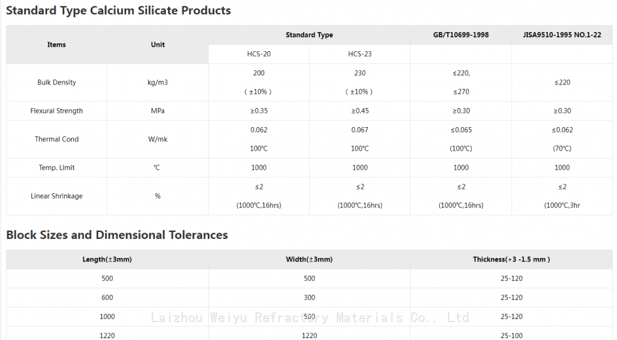Click the 'Flexural Strength' row label
This screenshot has width=617, height=340.
57,111
